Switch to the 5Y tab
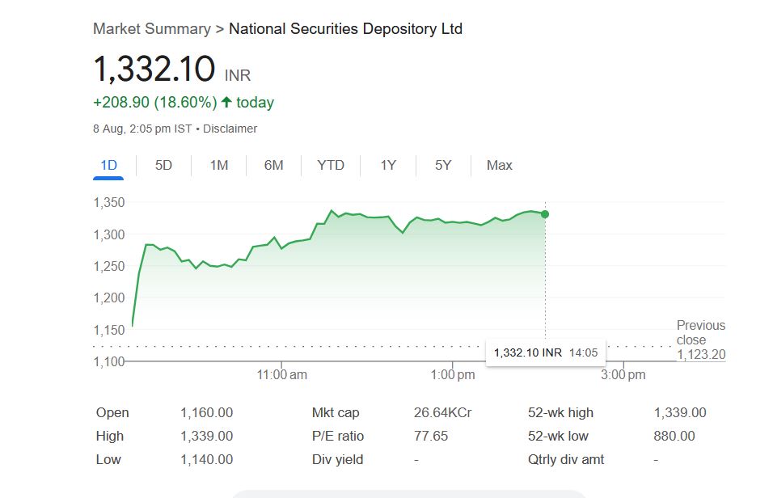The image size is (773, 498). 442,166
